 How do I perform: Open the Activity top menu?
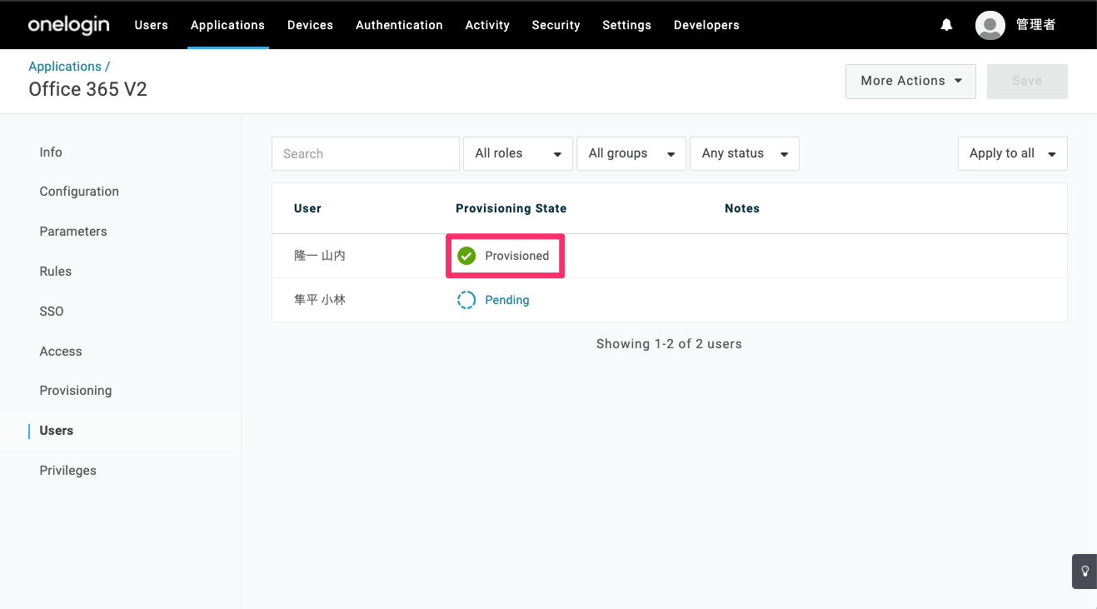487,25
